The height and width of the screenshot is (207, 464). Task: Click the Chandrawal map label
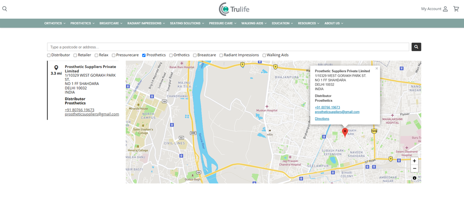(x=177, y=97)
